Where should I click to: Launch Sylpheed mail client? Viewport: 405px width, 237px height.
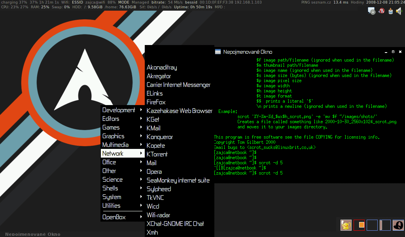(180, 189)
